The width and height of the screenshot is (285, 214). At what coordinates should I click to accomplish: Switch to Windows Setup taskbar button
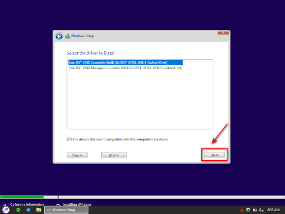click(66, 210)
